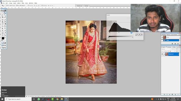Toggle Lock transparent pixels in Layers panel
181x101 pixels.
point(165,51)
